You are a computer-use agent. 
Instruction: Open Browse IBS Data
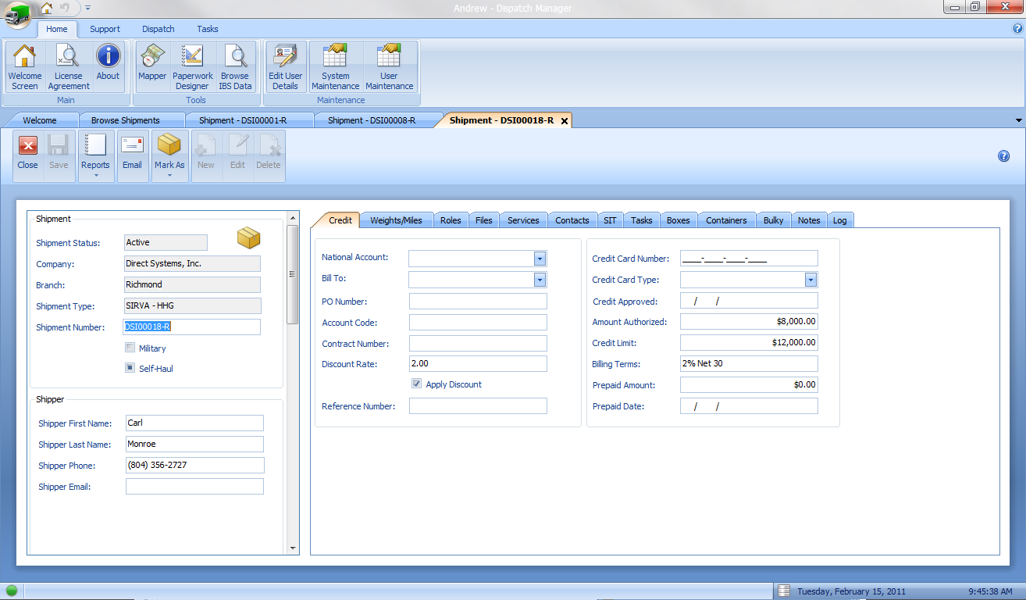[x=235, y=66]
